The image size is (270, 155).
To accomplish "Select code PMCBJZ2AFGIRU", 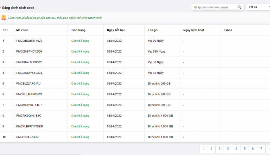I will (x=28, y=84).
